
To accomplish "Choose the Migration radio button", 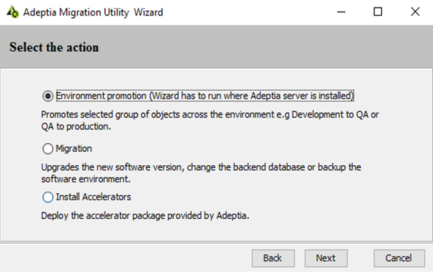I will (48, 149).
